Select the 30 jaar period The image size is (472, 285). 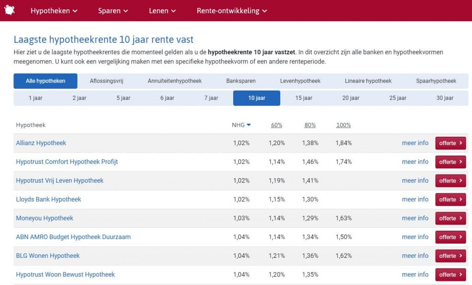pyautogui.click(x=445, y=98)
